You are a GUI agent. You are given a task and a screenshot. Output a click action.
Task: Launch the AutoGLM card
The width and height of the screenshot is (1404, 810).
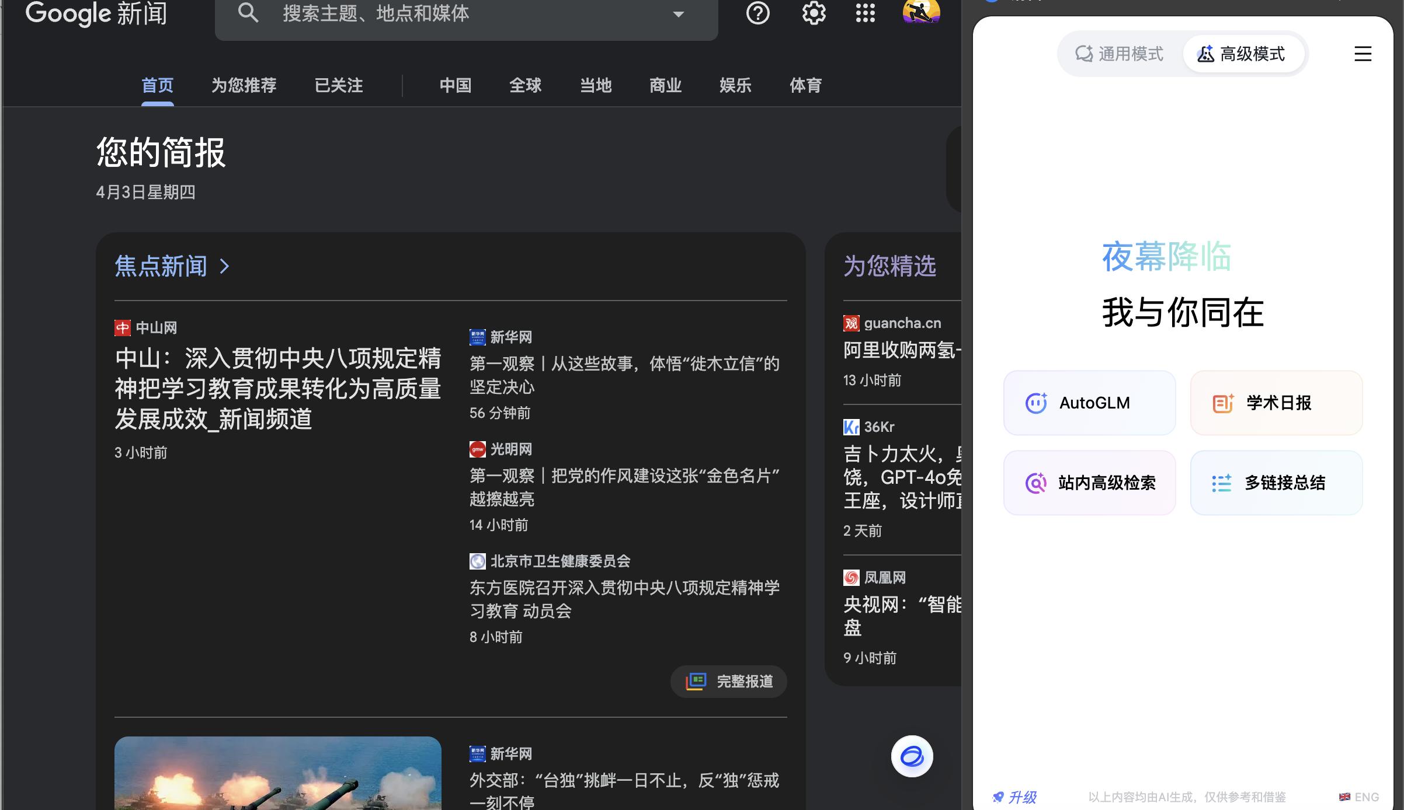1089,403
